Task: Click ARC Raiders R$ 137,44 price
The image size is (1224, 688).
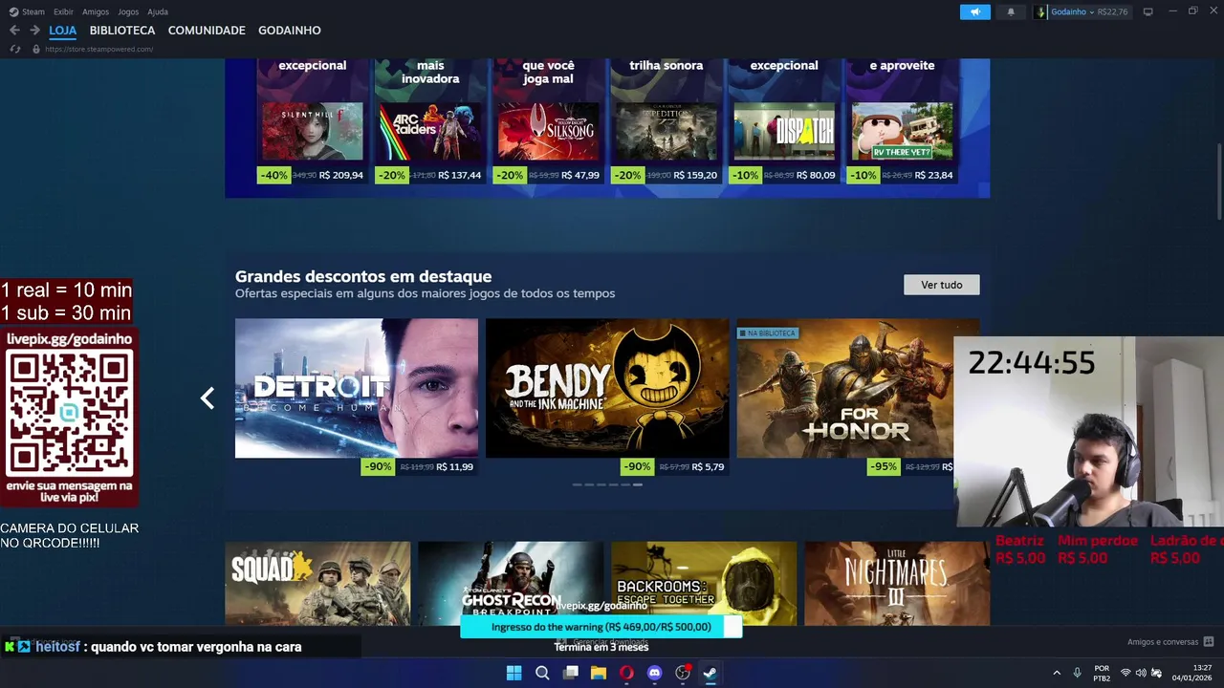Action: click(x=459, y=175)
